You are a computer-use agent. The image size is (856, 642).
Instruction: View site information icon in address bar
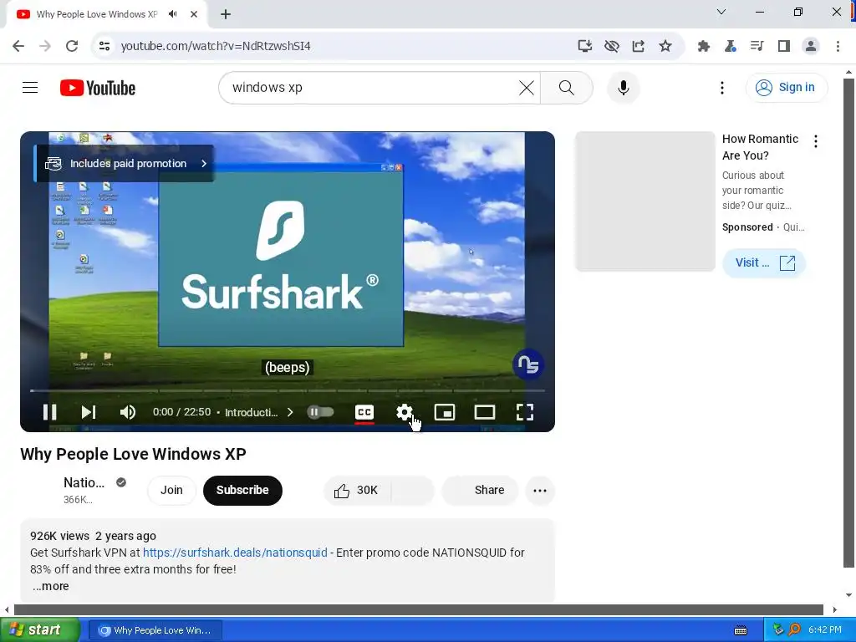coord(104,46)
